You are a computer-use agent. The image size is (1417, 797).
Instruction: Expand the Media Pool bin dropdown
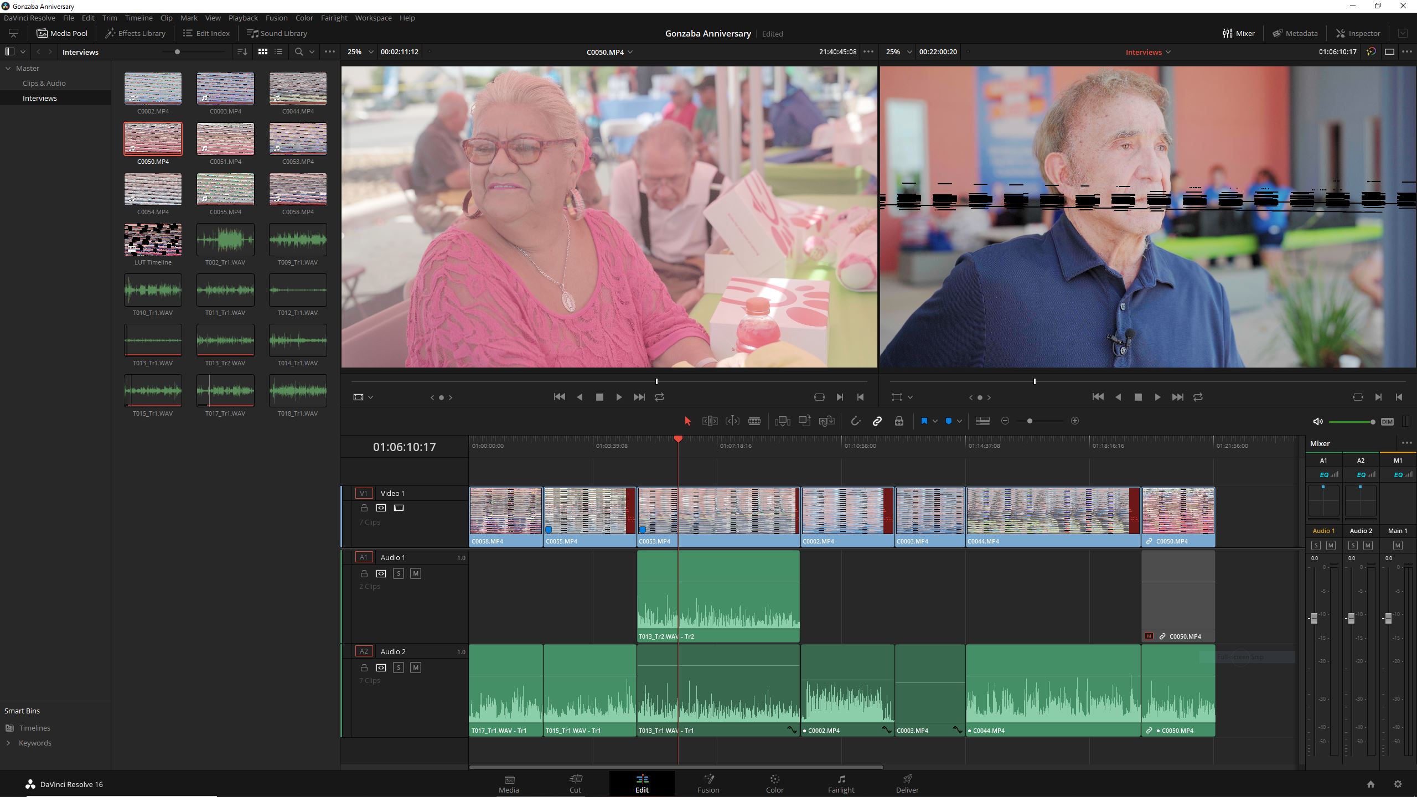(x=22, y=51)
